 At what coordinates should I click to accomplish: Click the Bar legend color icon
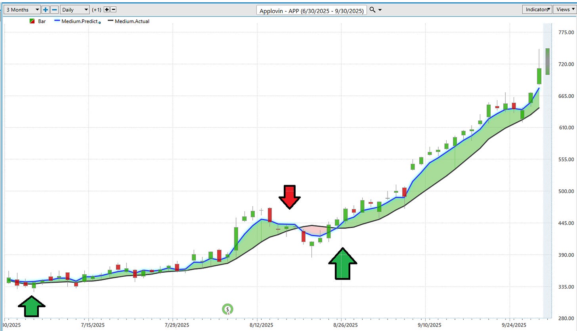(32, 21)
